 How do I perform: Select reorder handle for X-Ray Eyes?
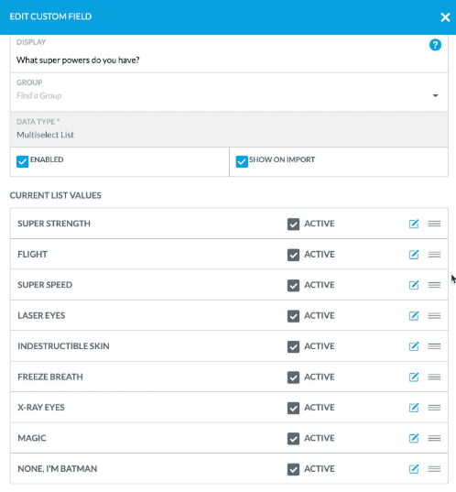coord(434,408)
